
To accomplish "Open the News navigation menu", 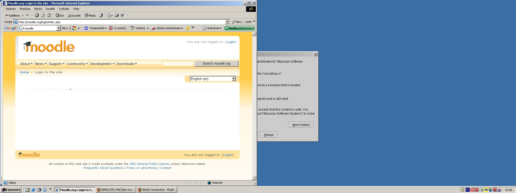I will [x=41, y=64].
